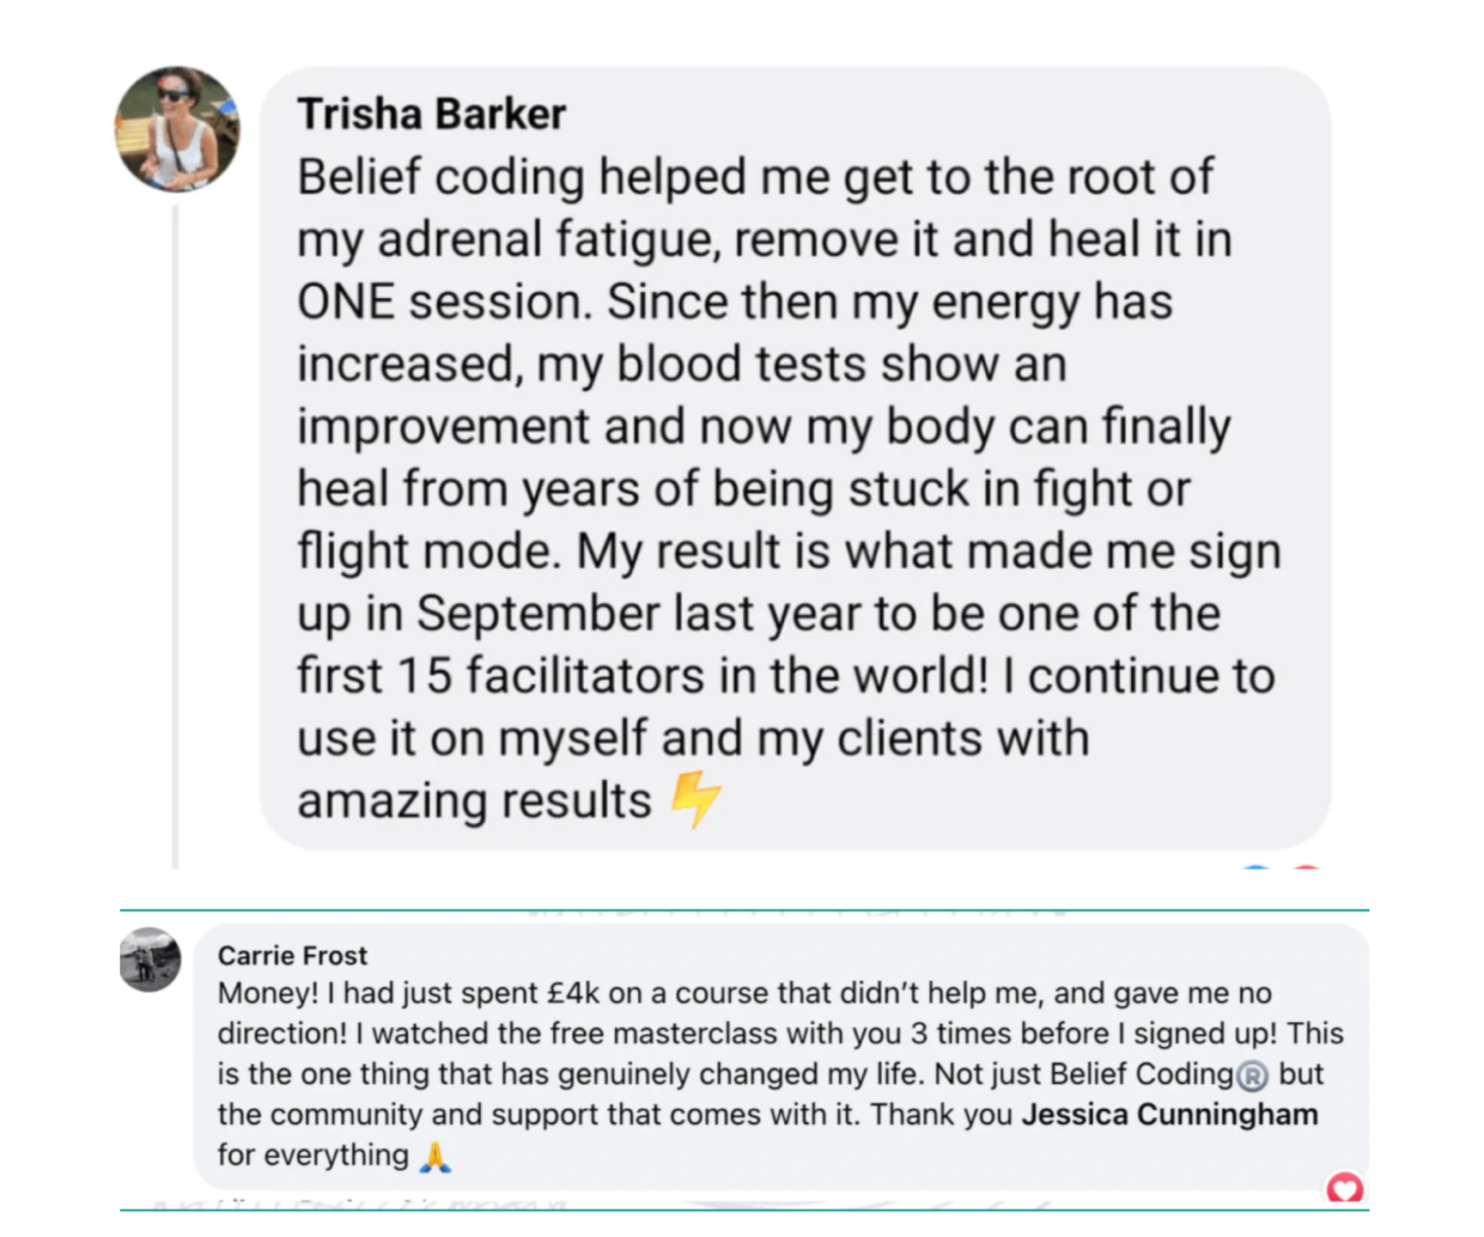
Task: Click the Carrie Frost name link
Action: [x=292, y=955]
